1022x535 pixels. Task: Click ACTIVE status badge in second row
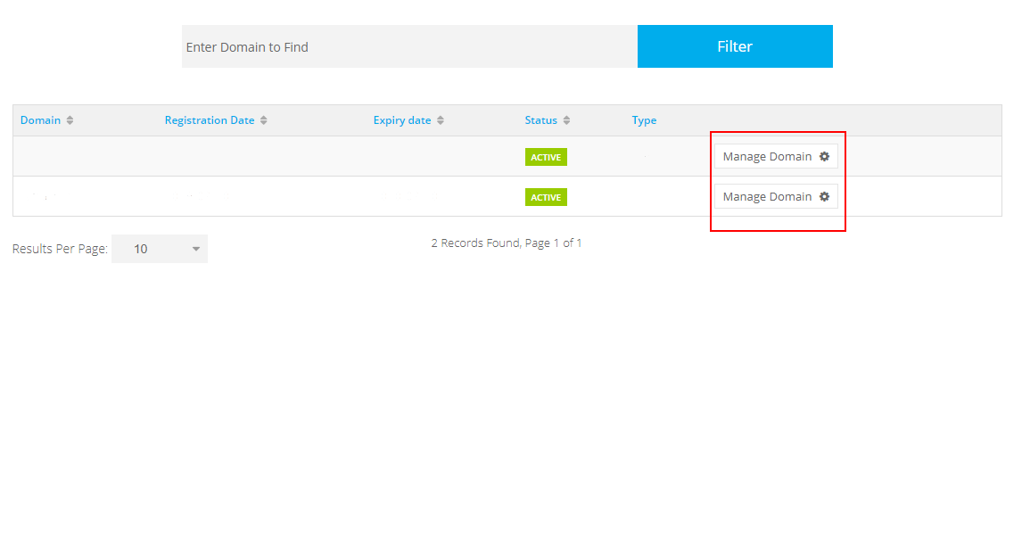pyautogui.click(x=546, y=197)
